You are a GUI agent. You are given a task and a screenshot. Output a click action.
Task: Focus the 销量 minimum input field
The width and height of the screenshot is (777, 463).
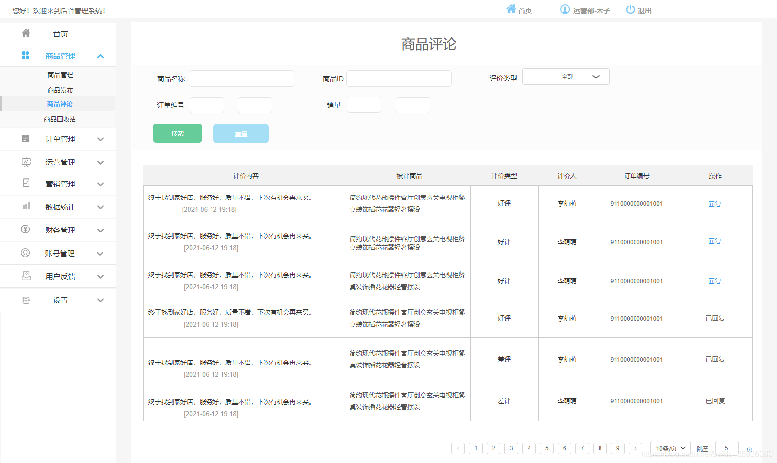(364, 105)
